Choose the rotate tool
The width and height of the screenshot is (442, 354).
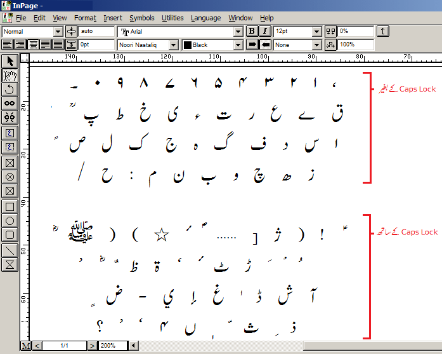pos(10,89)
